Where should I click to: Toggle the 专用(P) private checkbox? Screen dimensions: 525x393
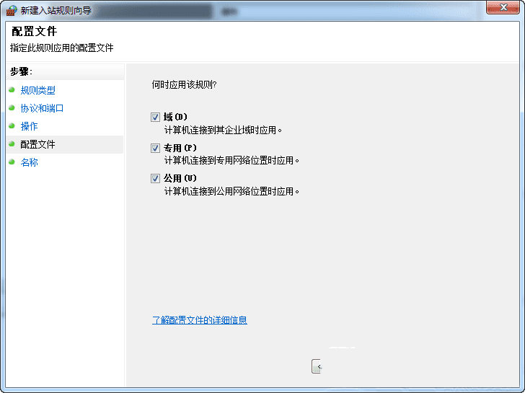[x=155, y=148]
